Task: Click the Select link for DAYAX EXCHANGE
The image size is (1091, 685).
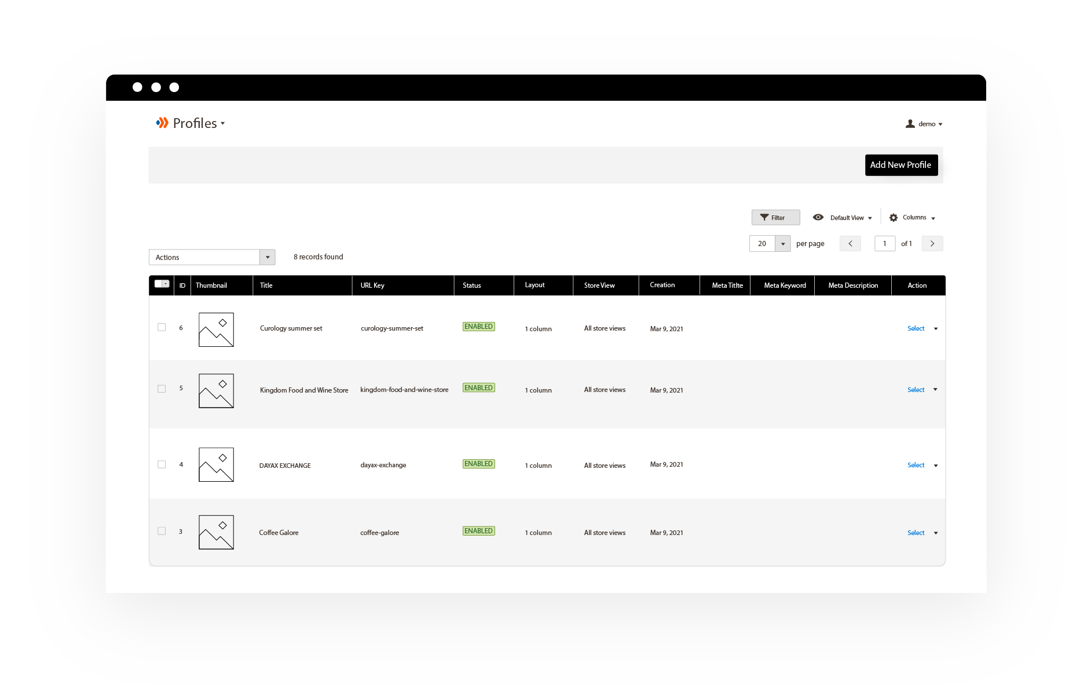Action: tap(915, 465)
